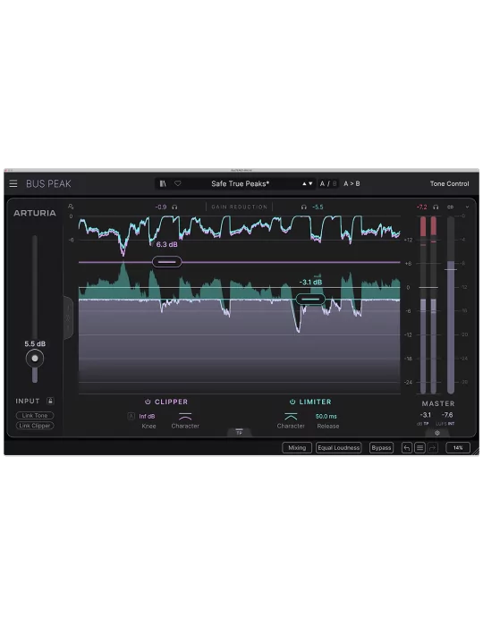Screen dimensions: 483x626
Task: Toggle the auto knee A button
Action: (131, 417)
